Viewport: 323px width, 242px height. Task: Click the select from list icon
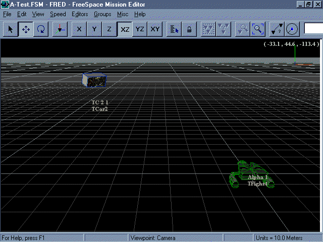coord(174,29)
